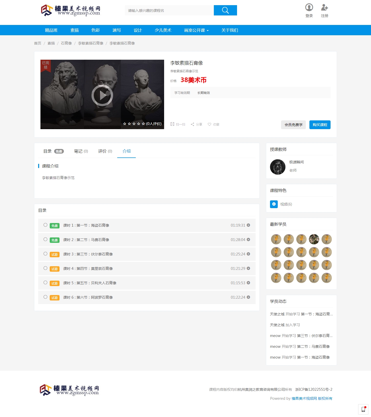The height and width of the screenshot is (417, 371).
Task: Switch to the 笔记 (0) tab
Action: click(81, 151)
